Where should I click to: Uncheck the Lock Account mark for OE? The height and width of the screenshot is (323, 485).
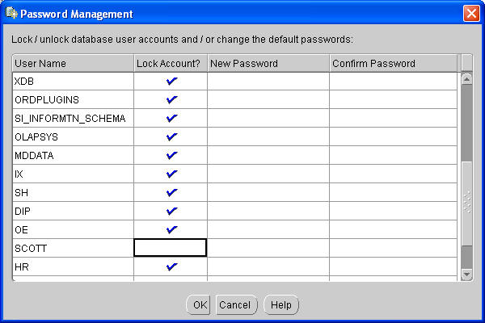171,229
